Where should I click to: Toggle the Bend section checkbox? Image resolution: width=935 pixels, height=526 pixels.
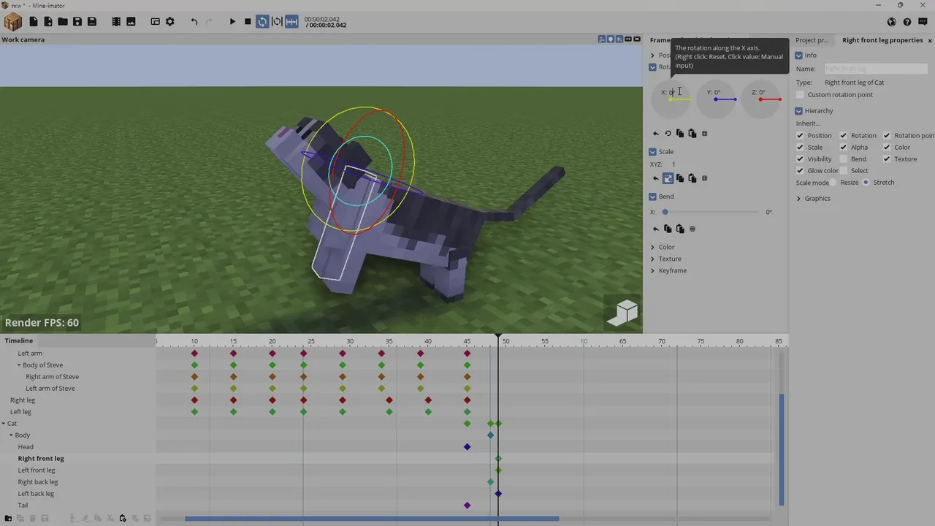[x=652, y=197]
